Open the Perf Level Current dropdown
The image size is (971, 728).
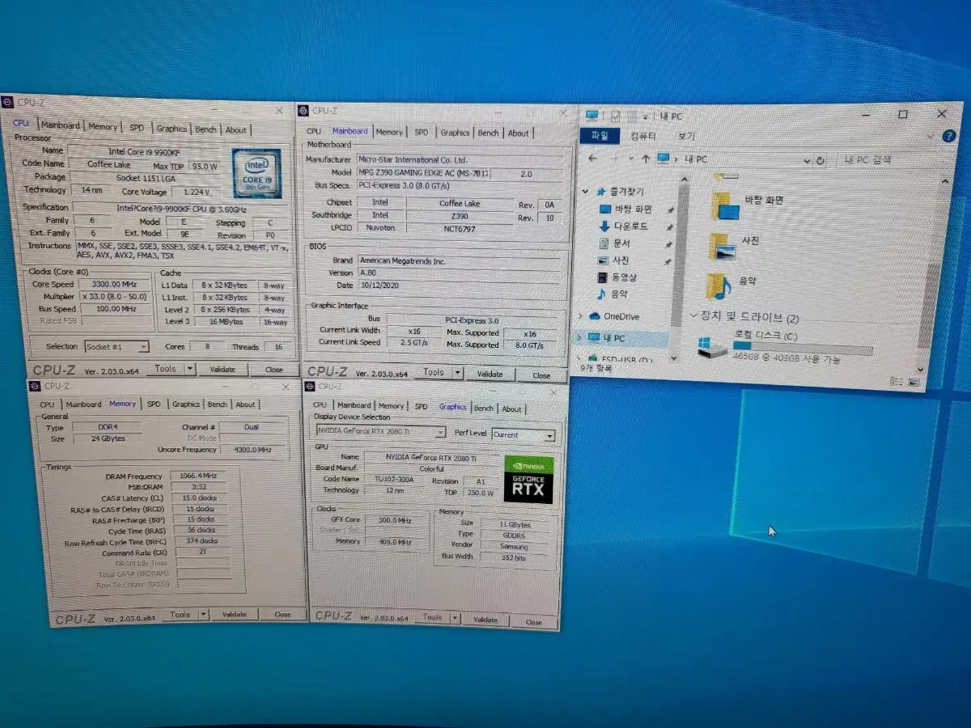tap(549, 435)
